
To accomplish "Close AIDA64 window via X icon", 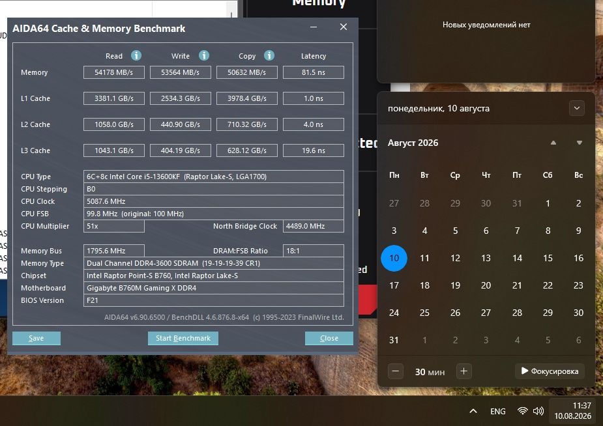I will pyautogui.click(x=344, y=27).
